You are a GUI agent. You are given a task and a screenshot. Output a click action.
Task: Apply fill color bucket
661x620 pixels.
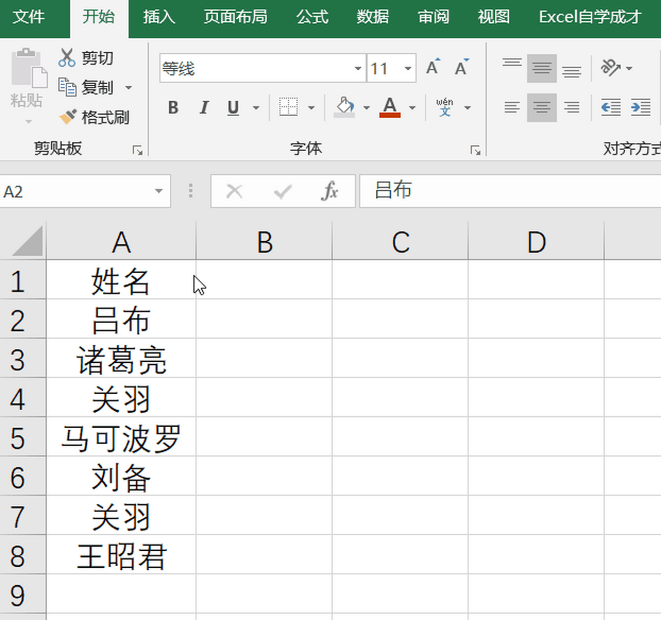pyautogui.click(x=345, y=107)
